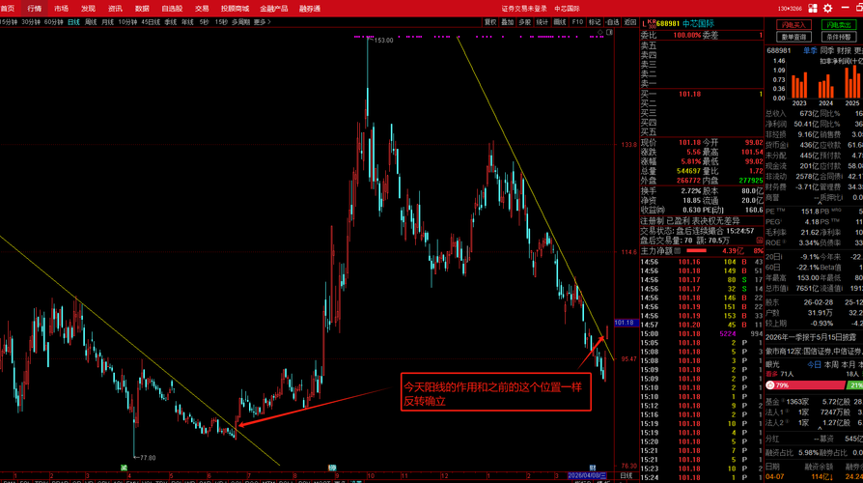Click the 79% bullish sentiment bar

coord(805,385)
